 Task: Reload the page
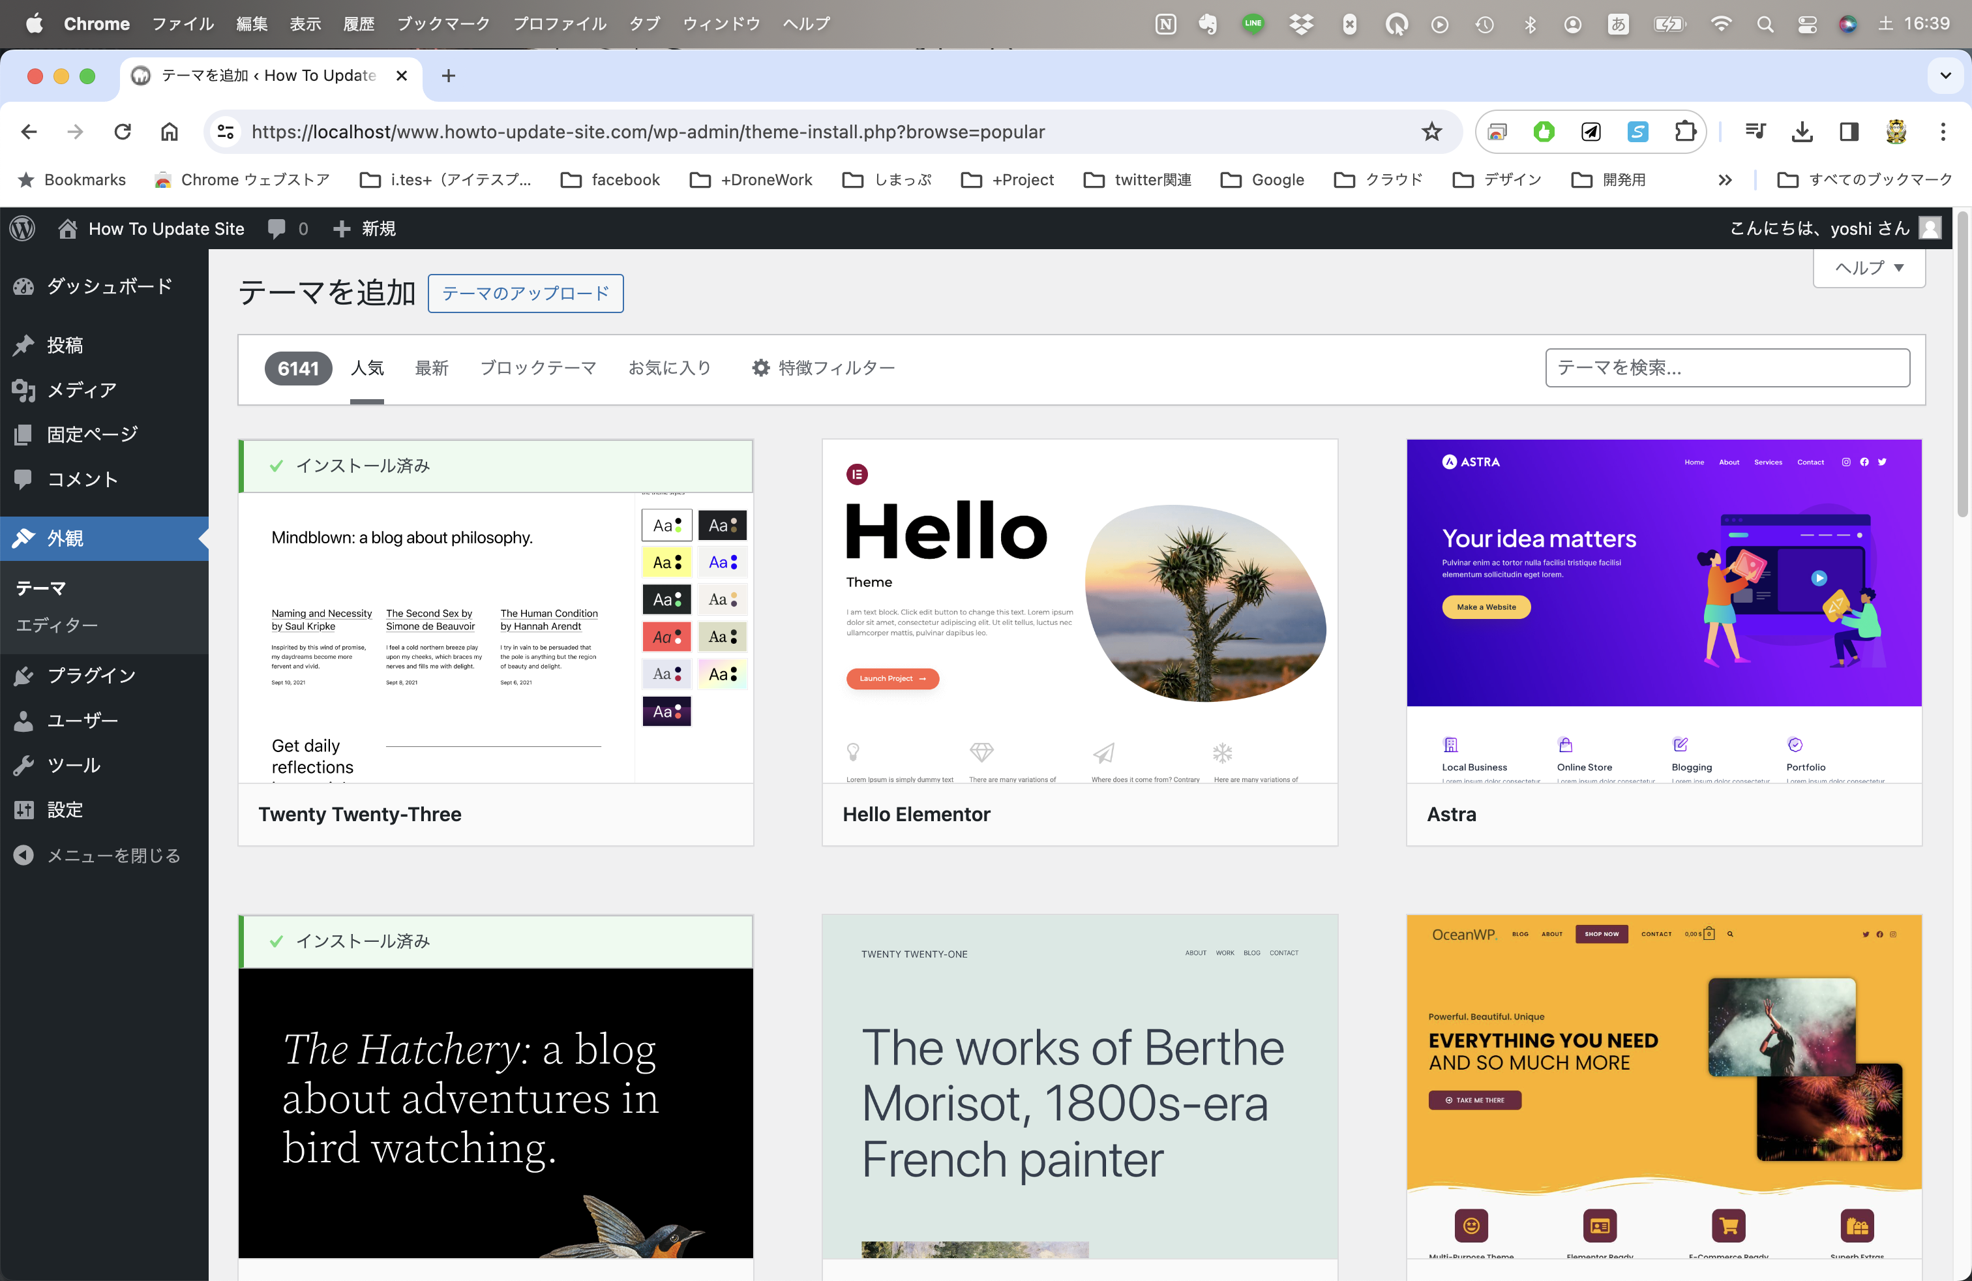123,132
